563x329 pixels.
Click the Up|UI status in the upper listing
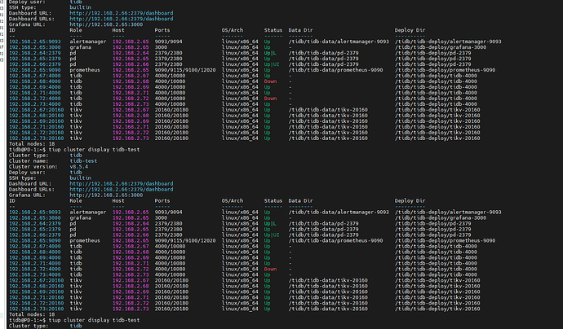point(272,64)
